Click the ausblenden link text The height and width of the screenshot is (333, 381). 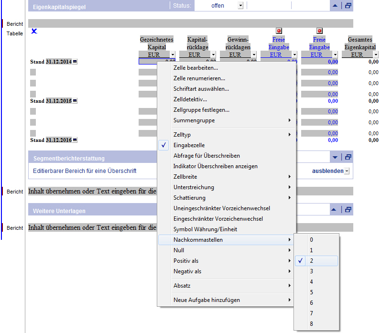tap(328, 171)
